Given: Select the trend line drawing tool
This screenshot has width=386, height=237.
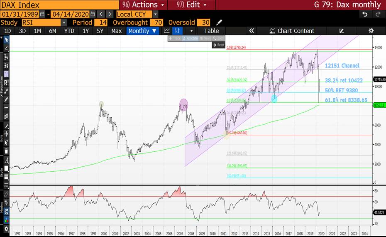Looking at the screenshot, I should (x=6, y=48).
